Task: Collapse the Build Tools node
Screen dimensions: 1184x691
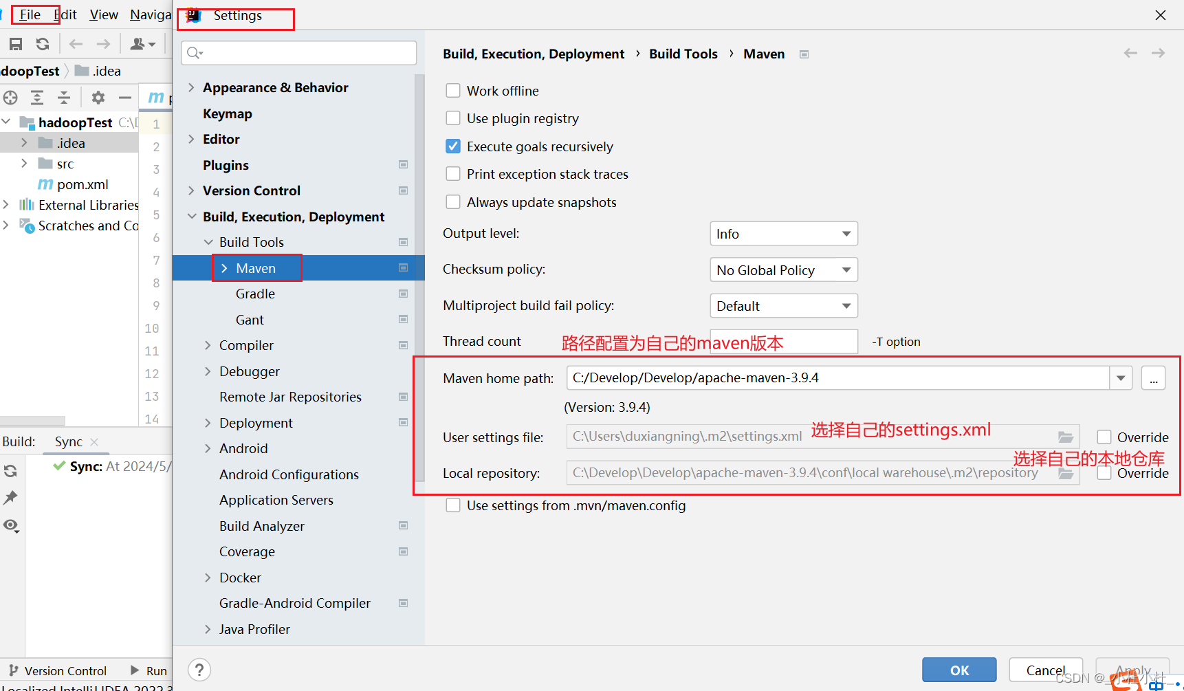Action: [208, 242]
